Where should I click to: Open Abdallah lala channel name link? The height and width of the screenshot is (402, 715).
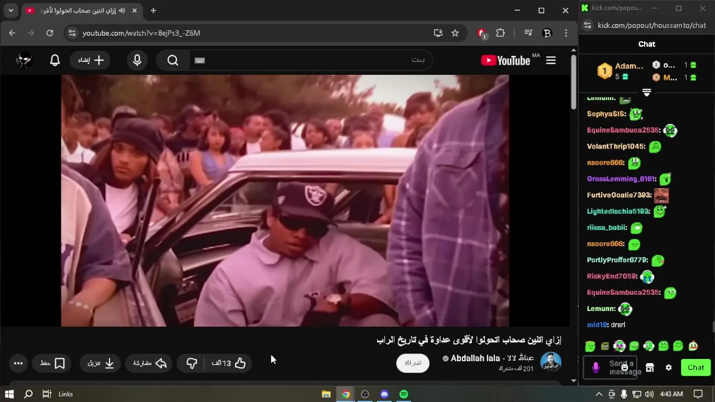click(492, 358)
